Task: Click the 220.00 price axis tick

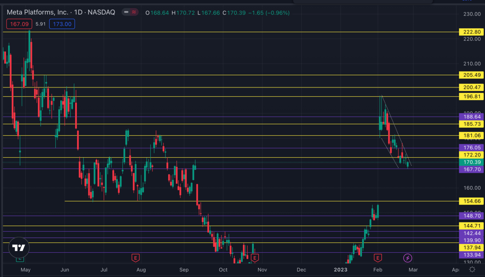Action: tap(471, 39)
